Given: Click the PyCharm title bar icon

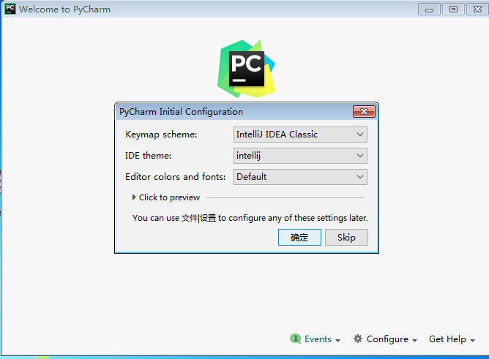Looking at the screenshot, I should [x=10, y=9].
